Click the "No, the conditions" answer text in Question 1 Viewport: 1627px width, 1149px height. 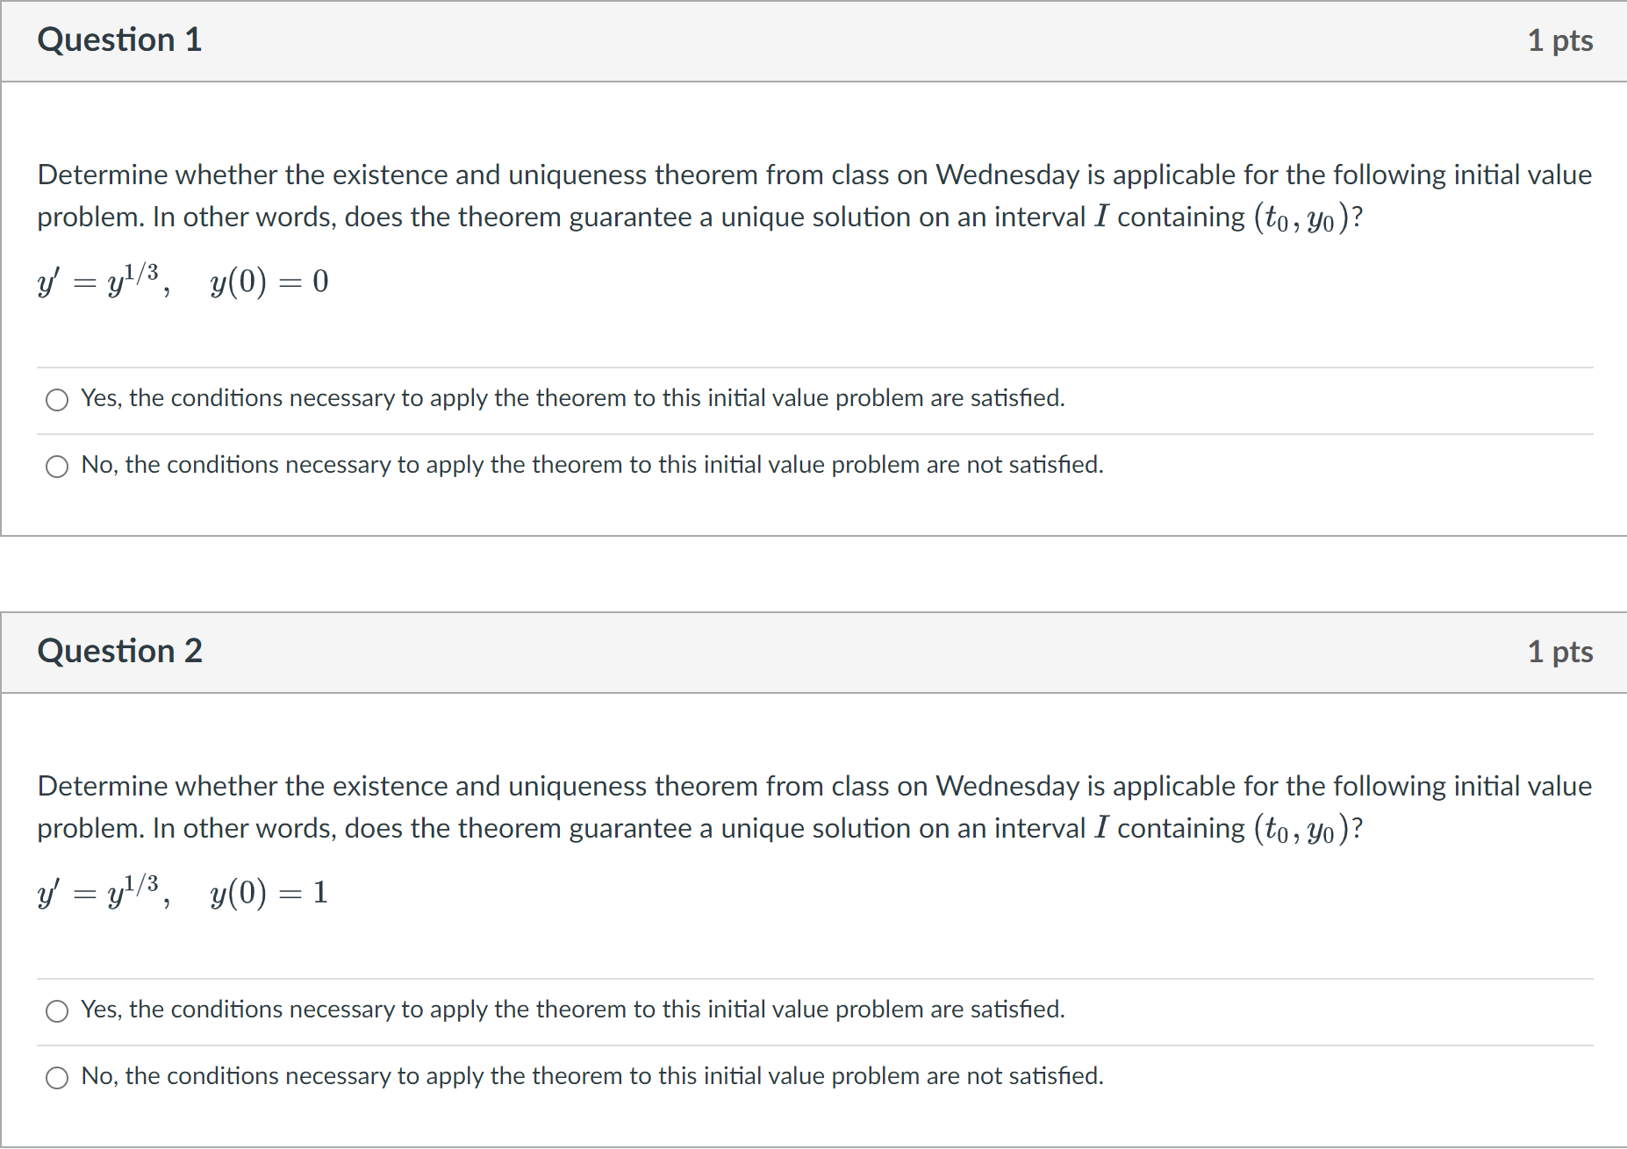591,466
